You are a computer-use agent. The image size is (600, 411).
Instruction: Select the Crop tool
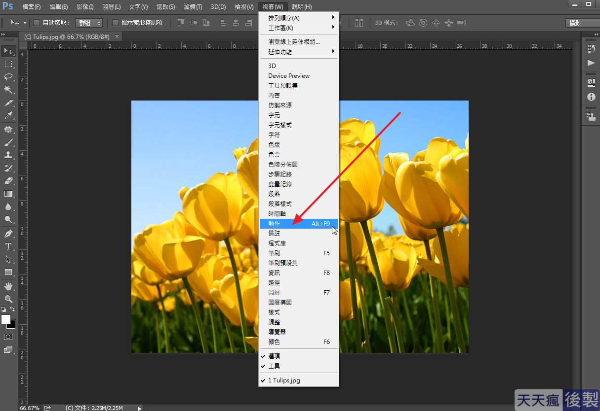[8, 103]
